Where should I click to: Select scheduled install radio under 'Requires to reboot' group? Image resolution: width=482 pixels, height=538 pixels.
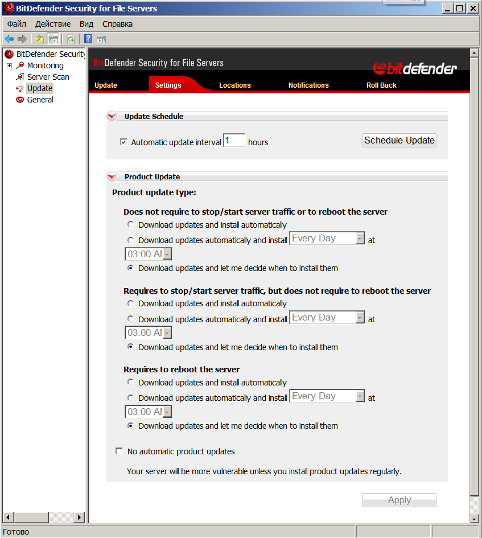click(130, 397)
